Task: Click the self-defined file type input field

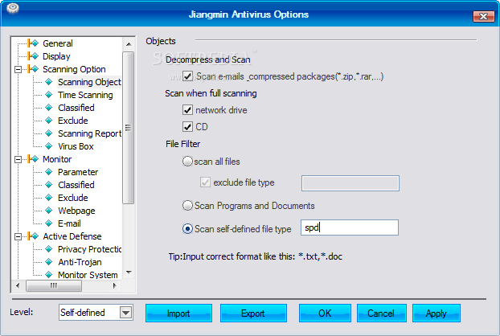Action: (350, 227)
